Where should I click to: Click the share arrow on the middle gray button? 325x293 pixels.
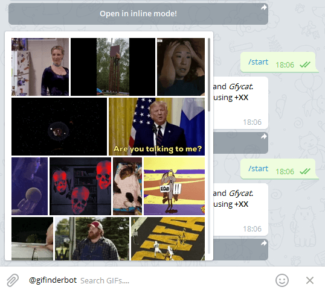[263, 136]
